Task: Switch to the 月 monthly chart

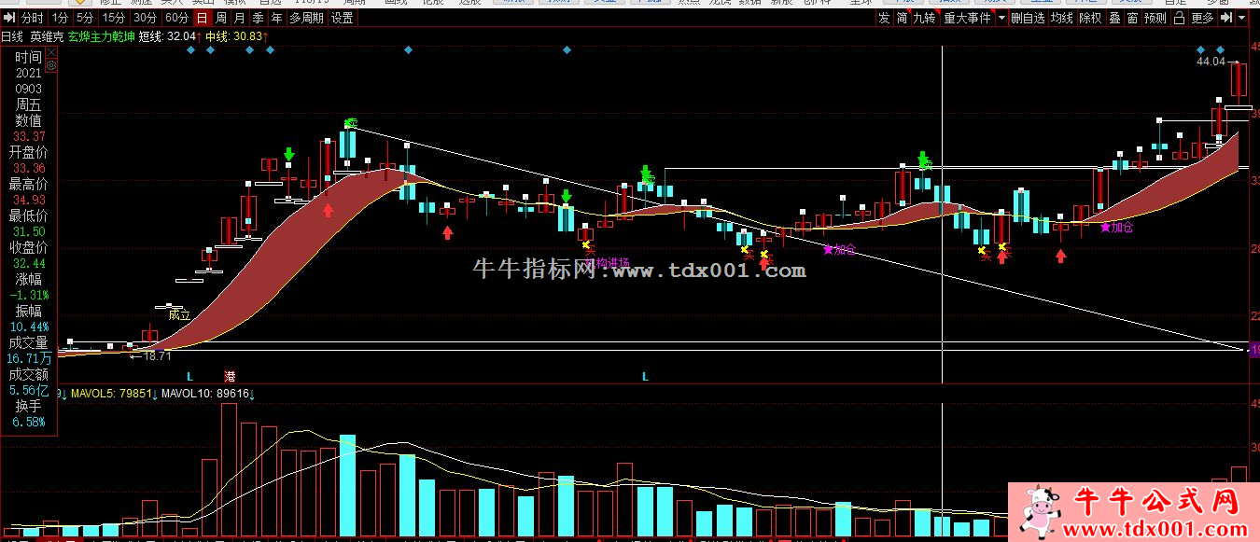Action: (240, 18)
